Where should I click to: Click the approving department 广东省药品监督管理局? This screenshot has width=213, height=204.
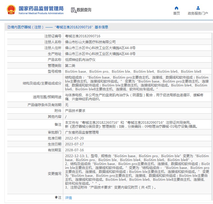(x=82, y=132)
